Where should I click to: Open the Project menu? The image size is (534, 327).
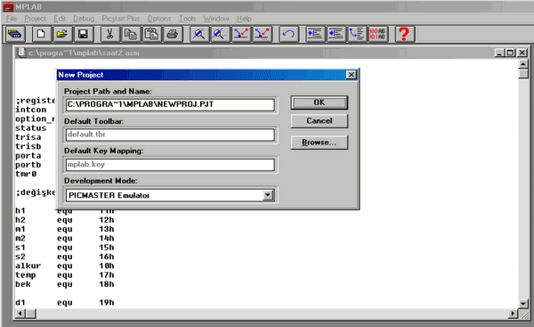[x=35, y=19]
